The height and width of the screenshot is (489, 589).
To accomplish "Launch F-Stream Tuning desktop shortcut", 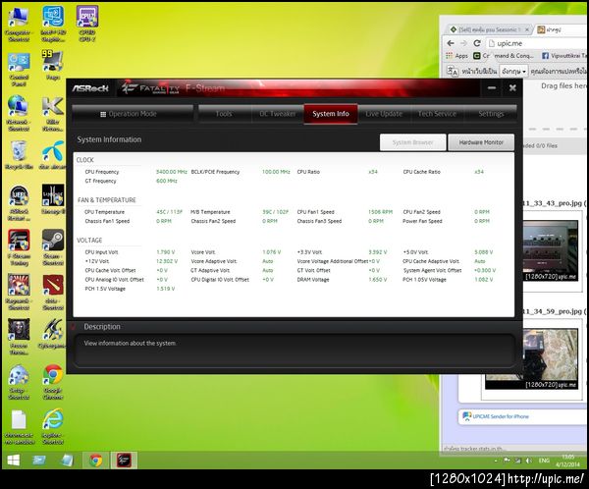I will click(20, 247).
